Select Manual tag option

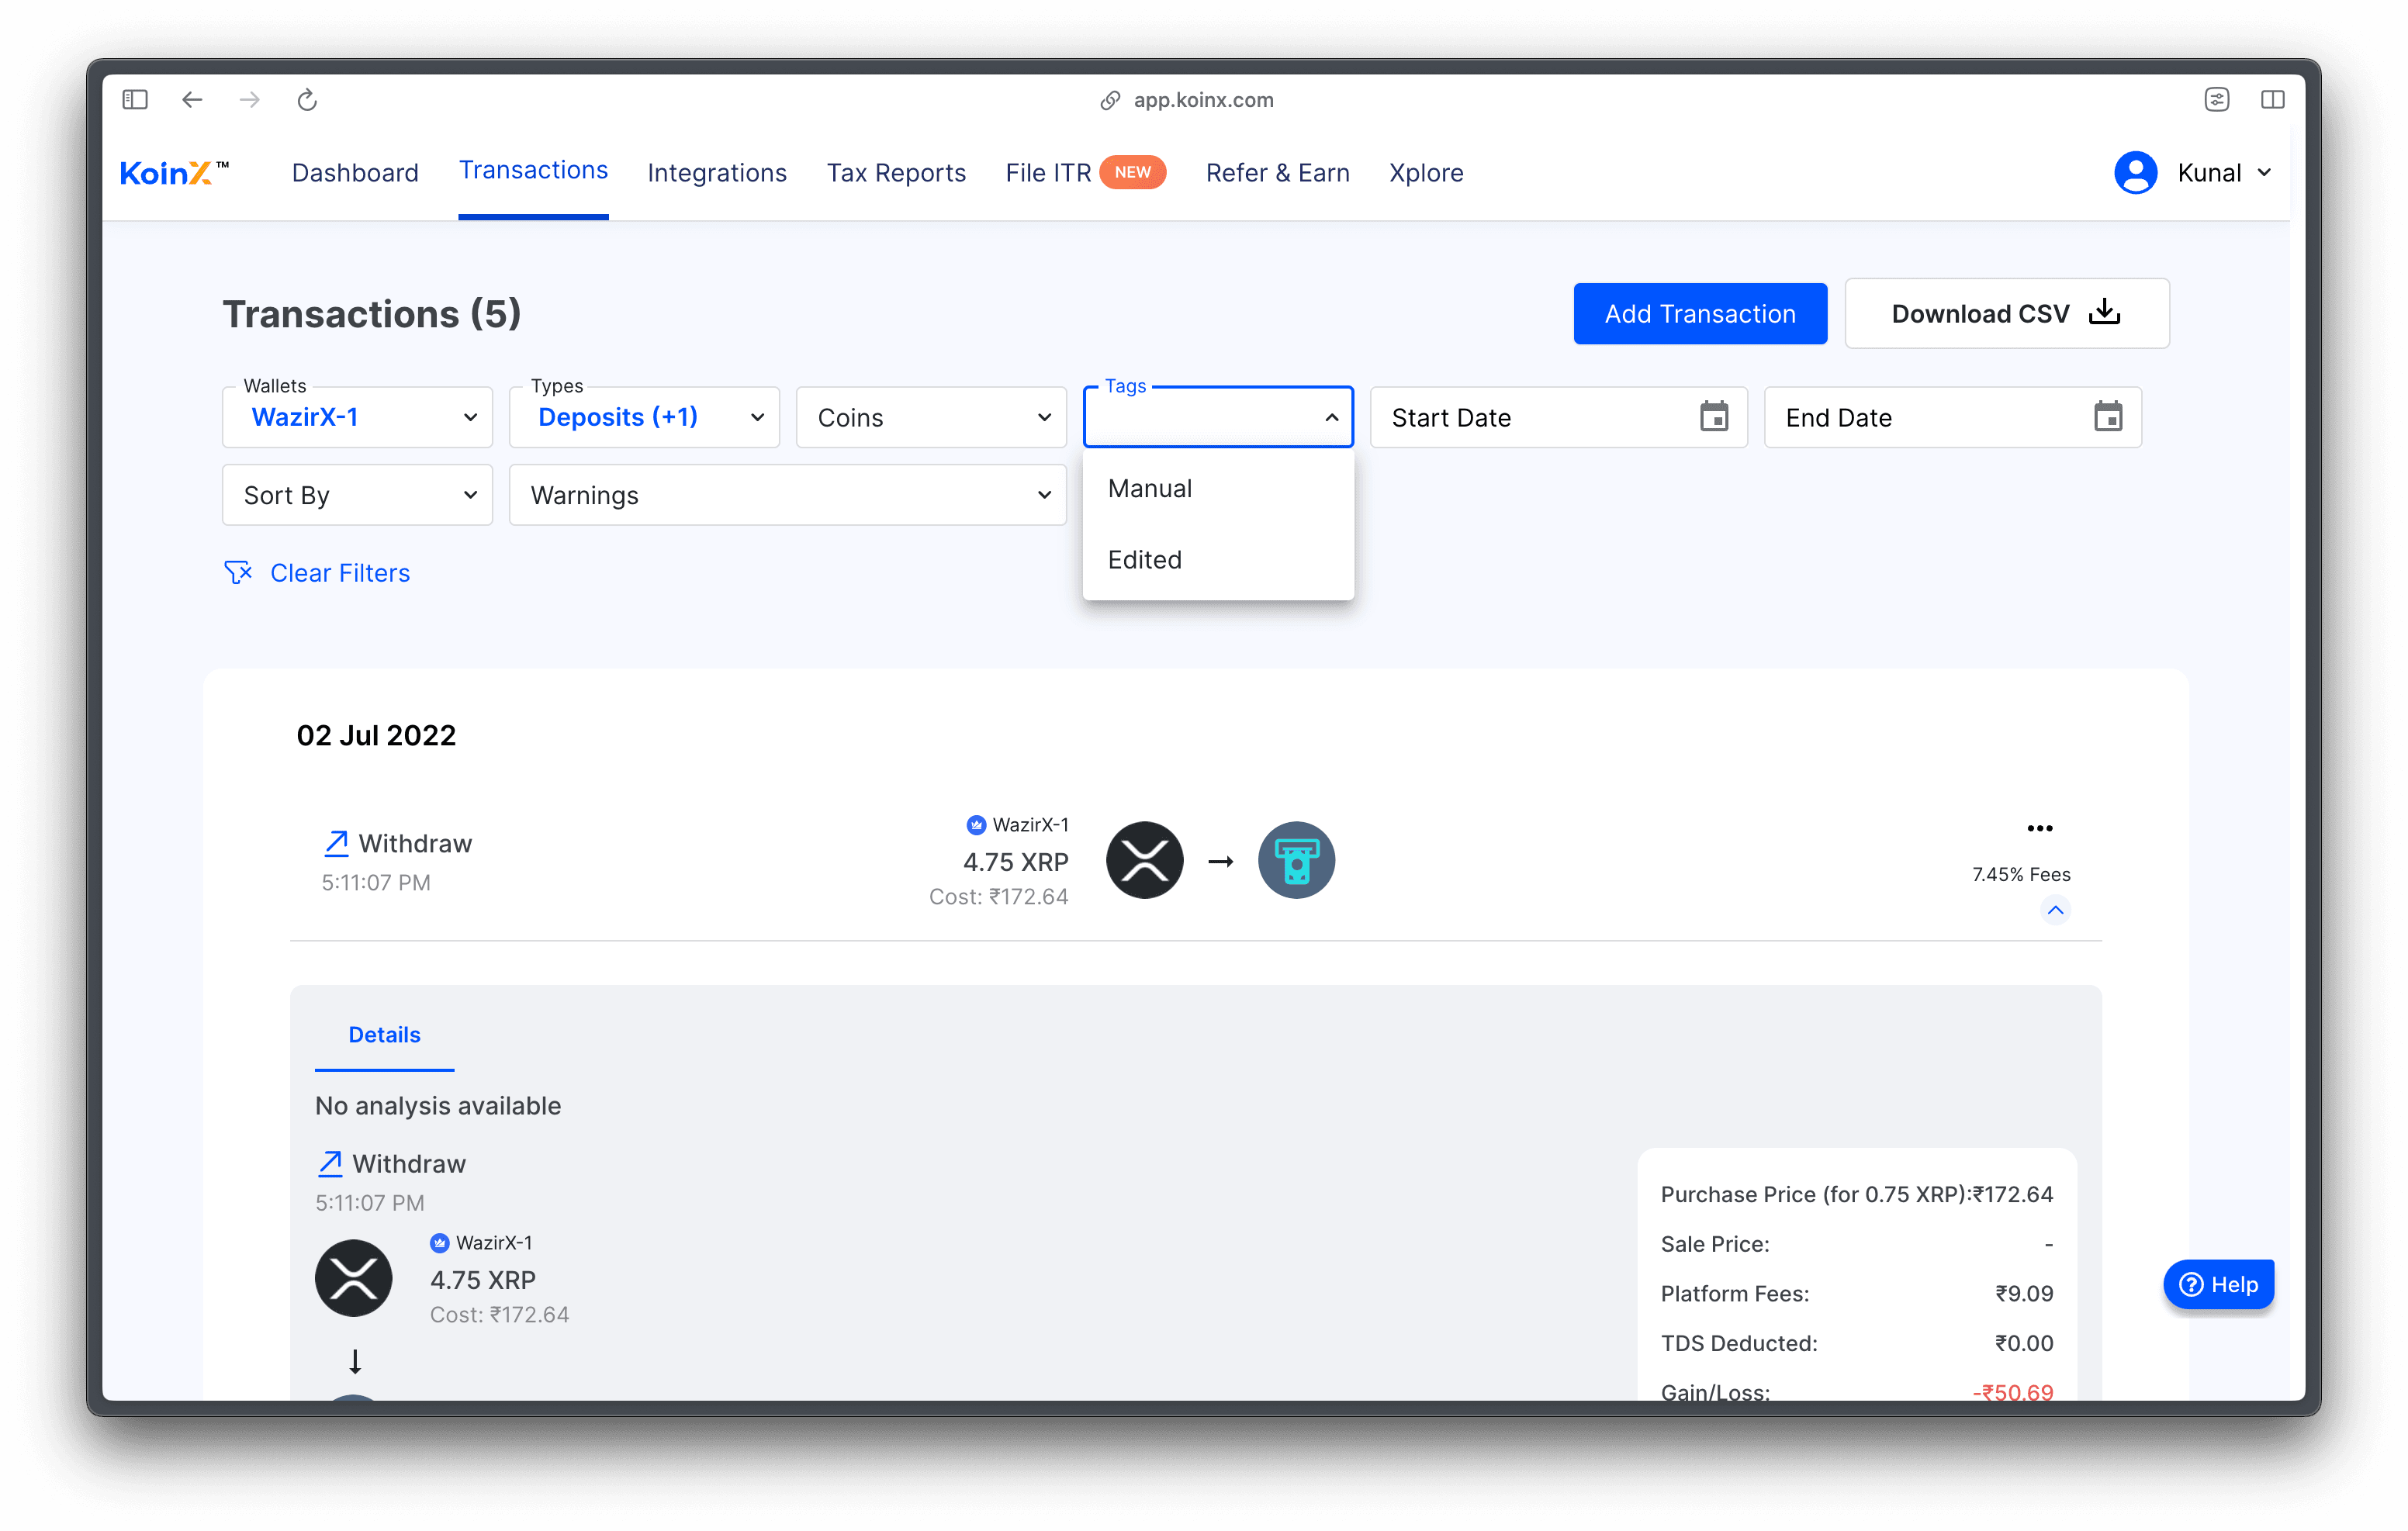[x=1218, y=489]
